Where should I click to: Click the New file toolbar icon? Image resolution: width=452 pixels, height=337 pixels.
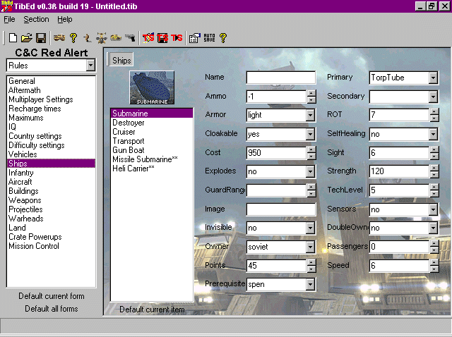(13, 38)
